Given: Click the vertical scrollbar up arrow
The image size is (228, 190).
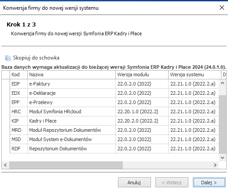Looking at the screenshot, I should pyautogui.click(x=222, y=83).
